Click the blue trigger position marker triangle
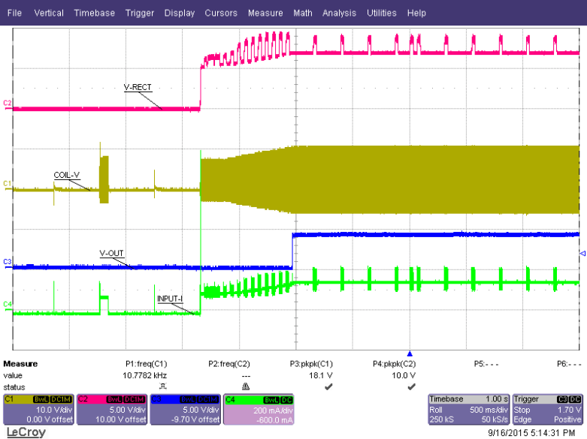Viewport: 587px width, 439px height. [x=410, y=353]
